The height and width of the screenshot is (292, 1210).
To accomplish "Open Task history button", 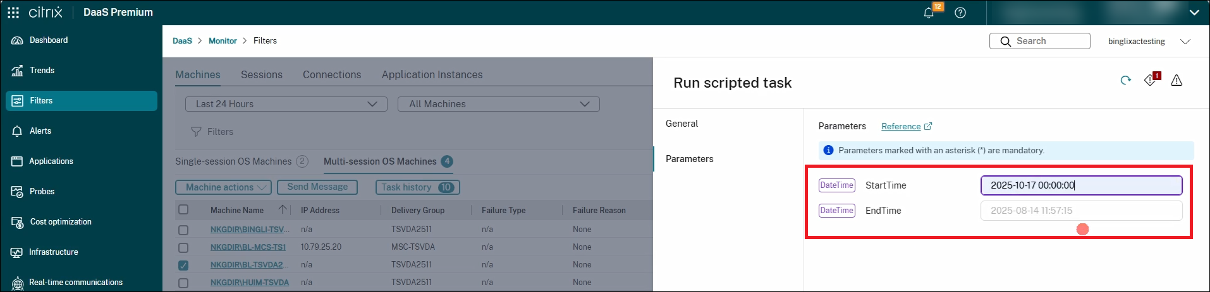I will [418, 187].
